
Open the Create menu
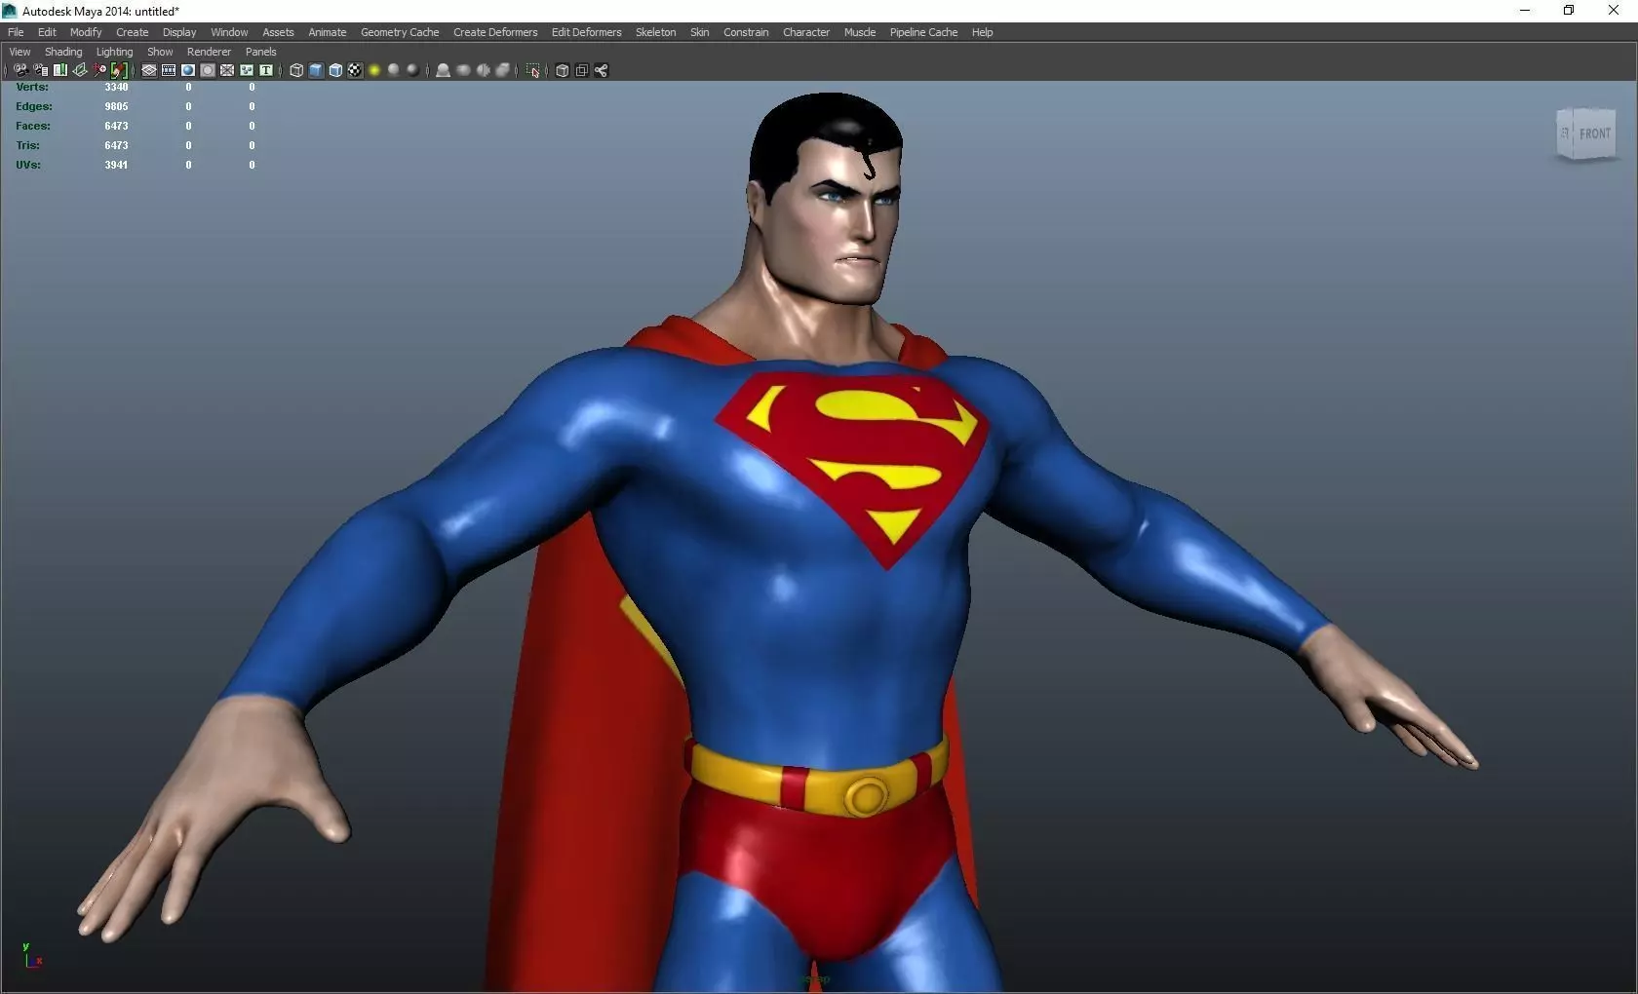[x=133, y=32]
